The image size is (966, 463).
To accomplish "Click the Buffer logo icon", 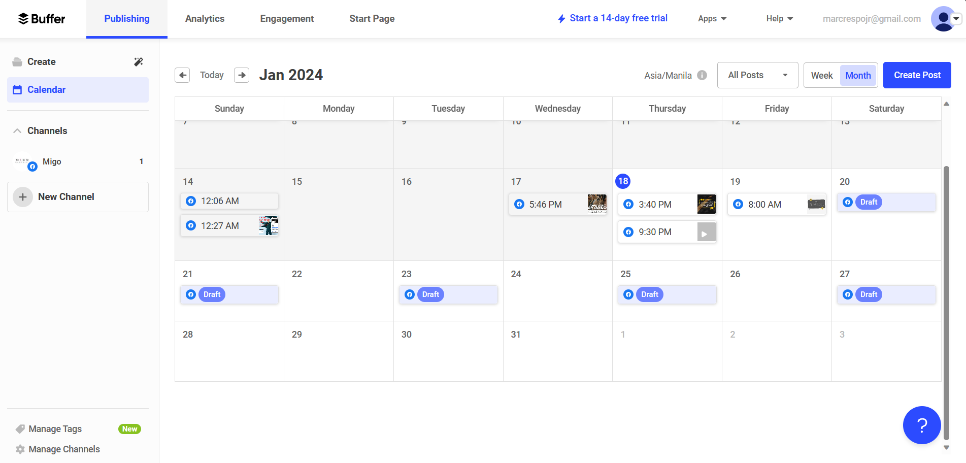I will coord(23,19).
